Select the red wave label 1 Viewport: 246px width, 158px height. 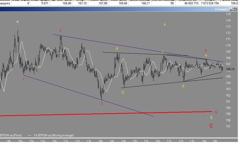[x=24, y=80]
